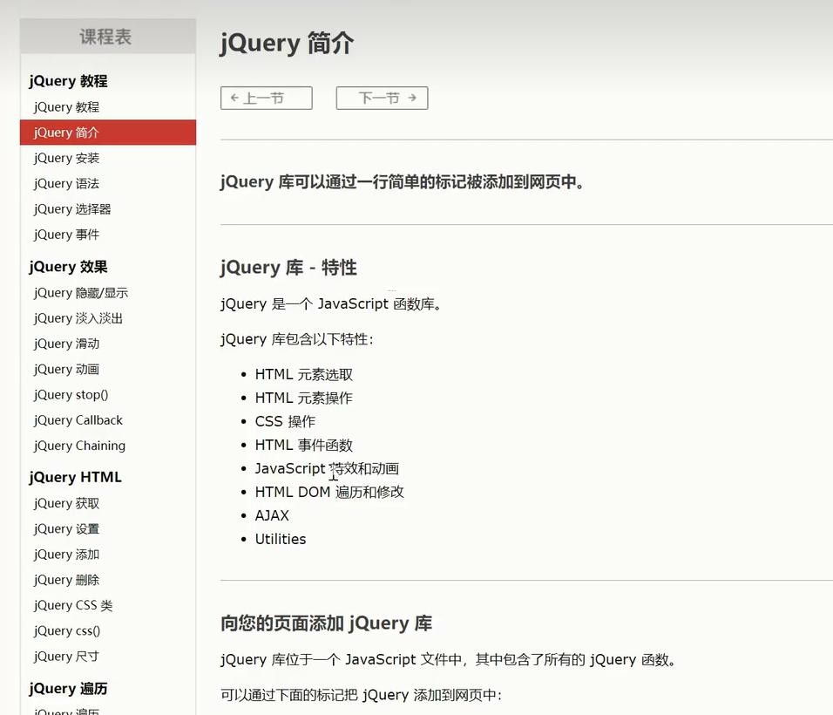Go to next section 下一节 button

[382, 99]
